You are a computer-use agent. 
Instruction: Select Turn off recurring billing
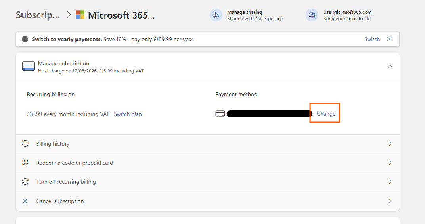click(208, 182)
